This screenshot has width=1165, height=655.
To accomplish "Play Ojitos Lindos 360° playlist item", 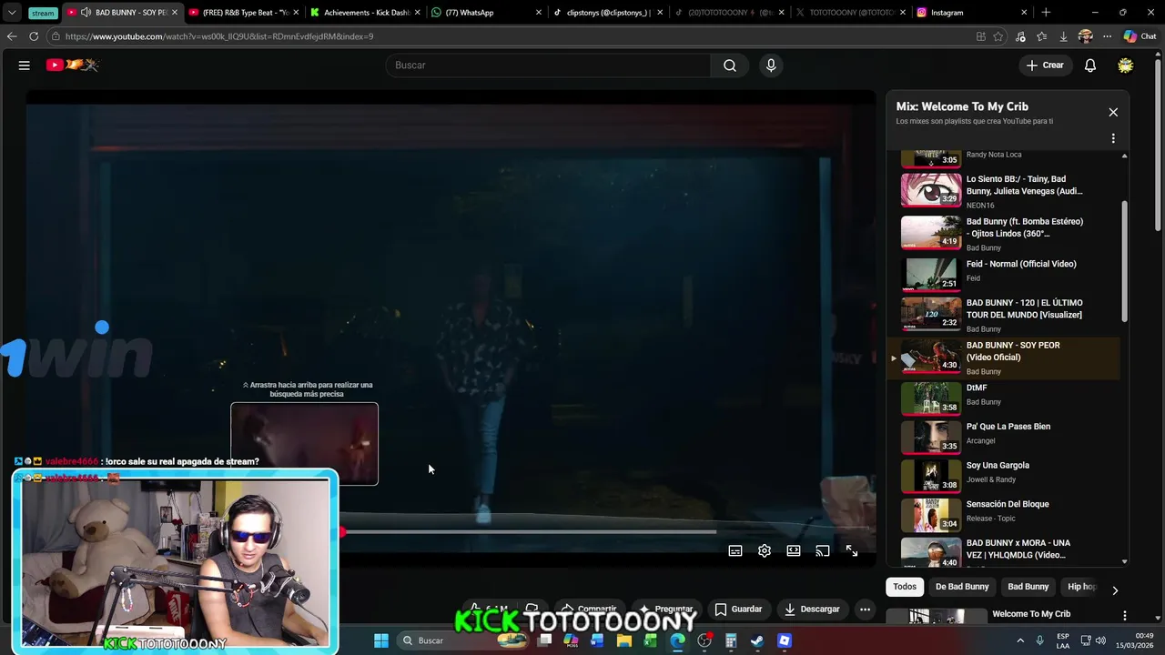I will click(x=1005, y=233).
